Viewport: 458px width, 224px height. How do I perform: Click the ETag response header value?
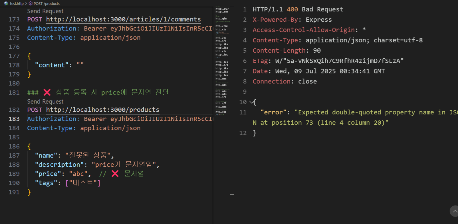point(339,61)
